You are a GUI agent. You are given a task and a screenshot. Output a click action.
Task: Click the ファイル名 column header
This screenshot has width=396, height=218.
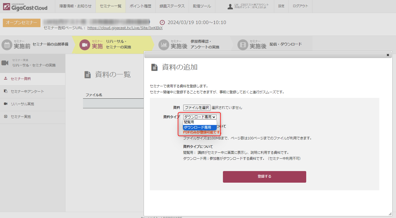pos(94,95)
